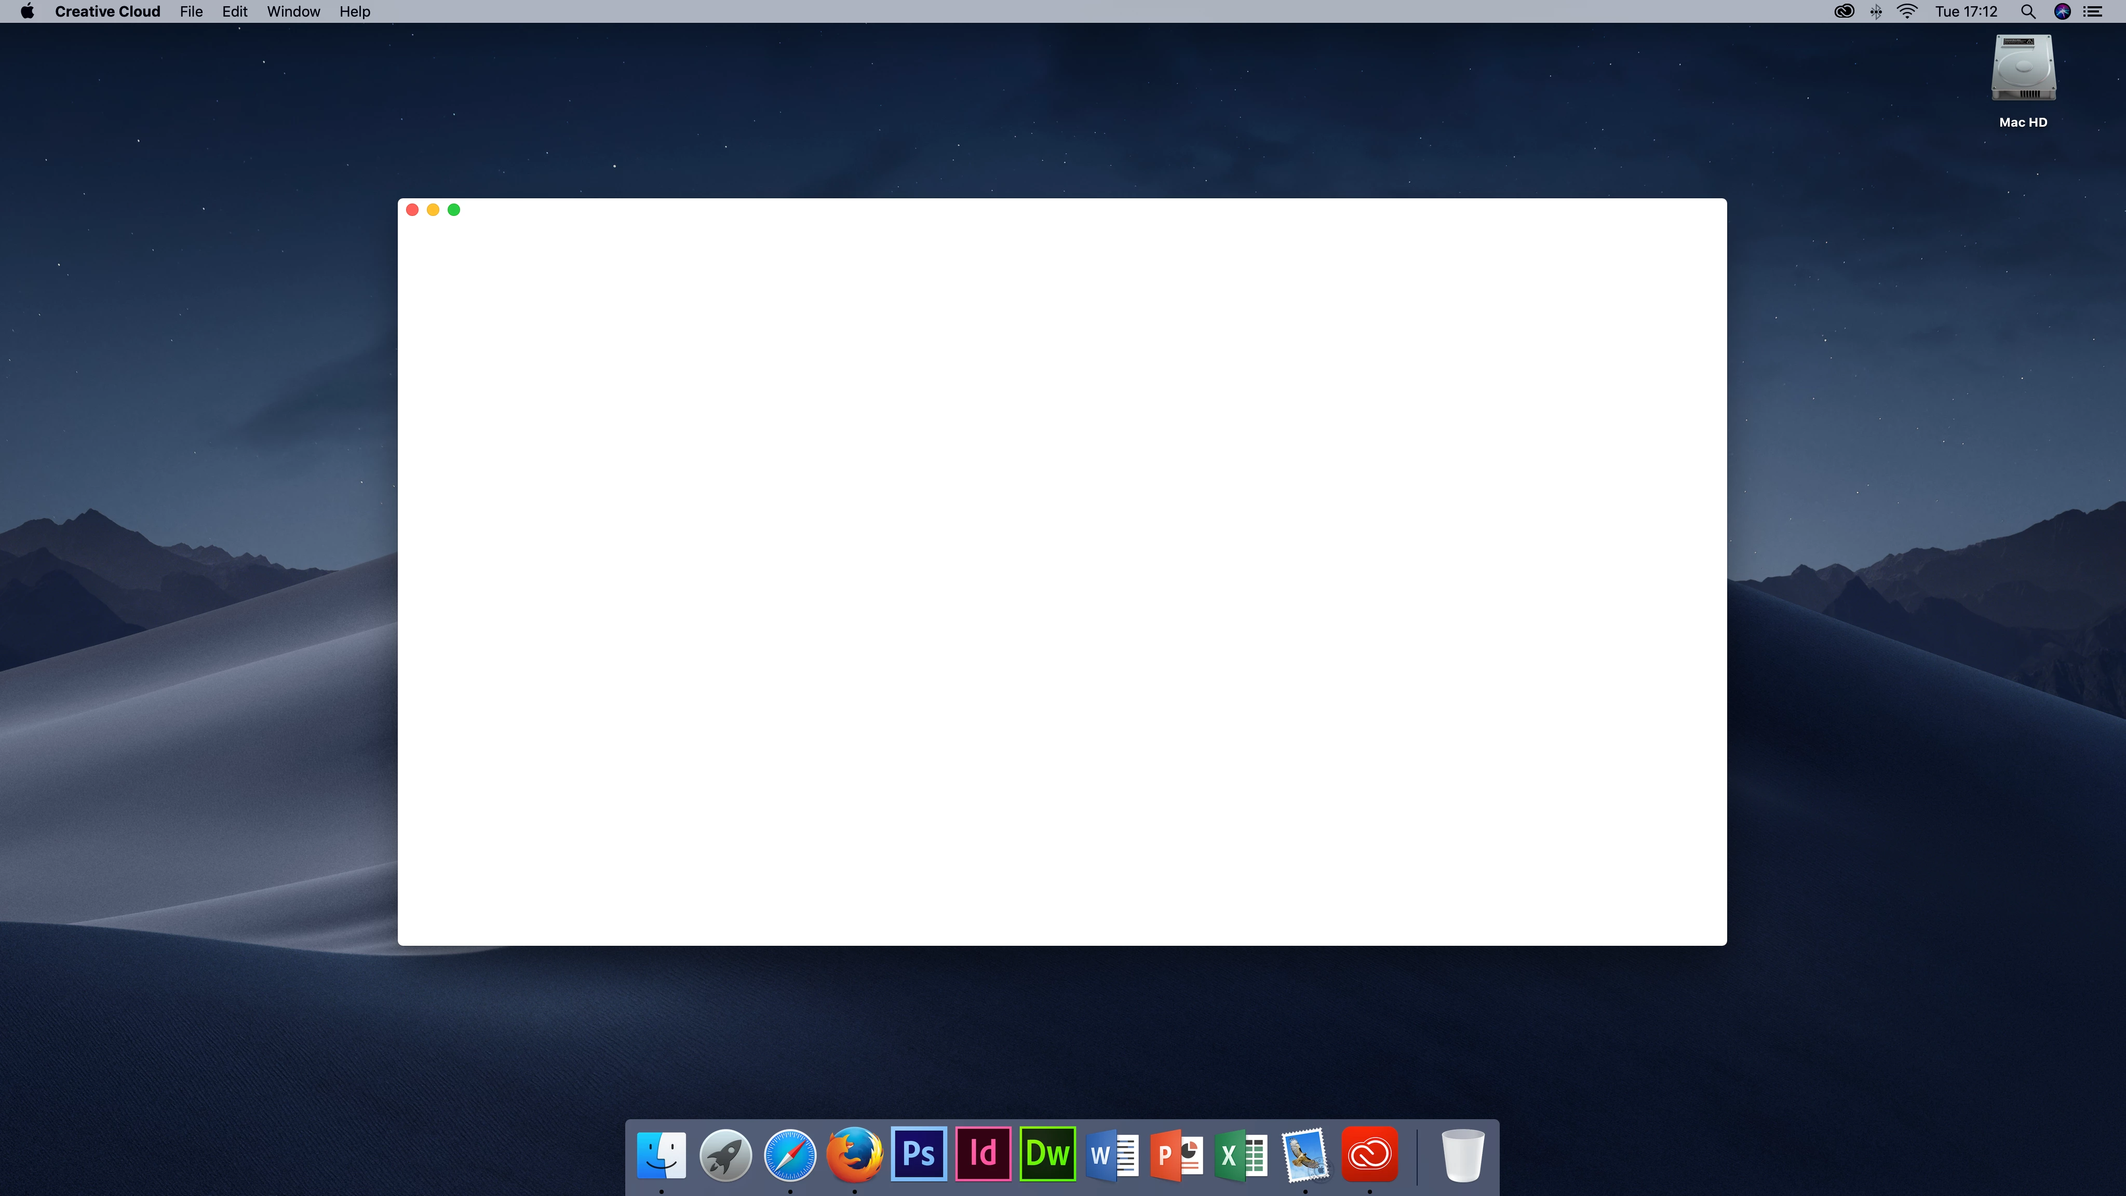
Task: Click the Creative Cloud dock icon
Action: point(1369,1154)
